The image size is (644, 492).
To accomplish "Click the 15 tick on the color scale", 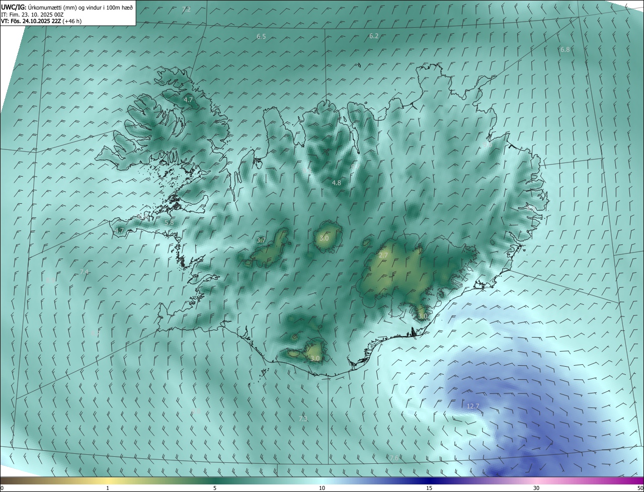I will tap(429, 488).
